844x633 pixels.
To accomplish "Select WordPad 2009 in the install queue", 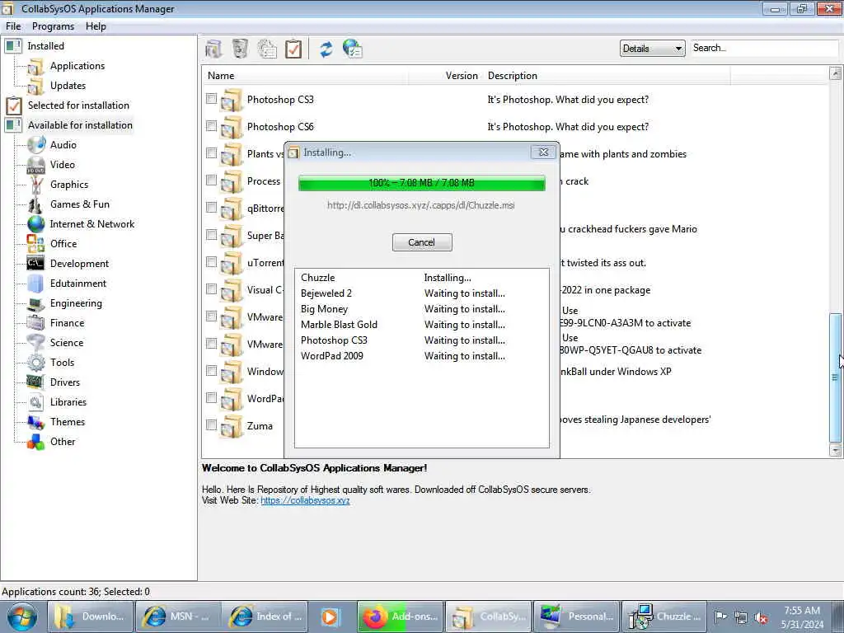I will (x=331, y=356).
